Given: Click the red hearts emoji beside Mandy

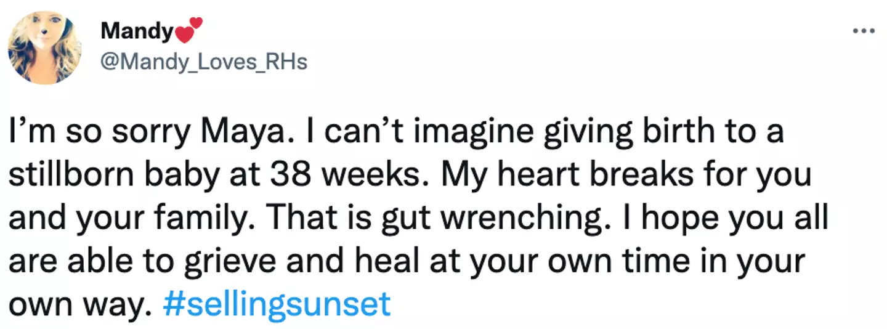Looking at the screenshot, I should click(190, 30).
